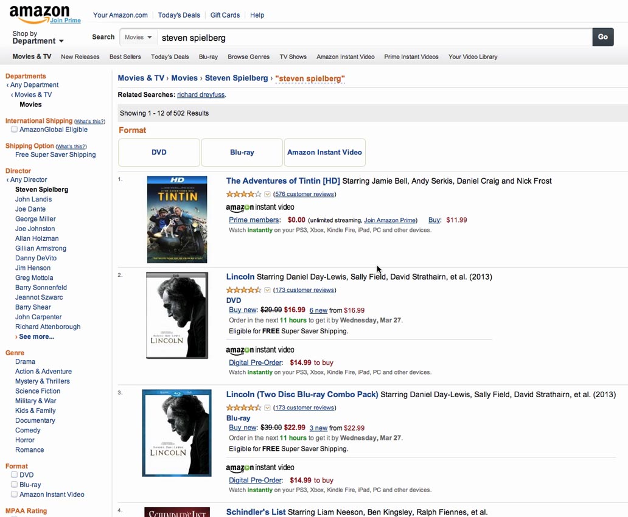This screenshot has height=517, width=628.
Task: Click Free Super Saver Shipping option
Action: pos(55,154)
